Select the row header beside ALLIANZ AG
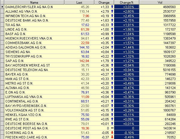Screen dimensions: 180x139 tap(2, 11)
